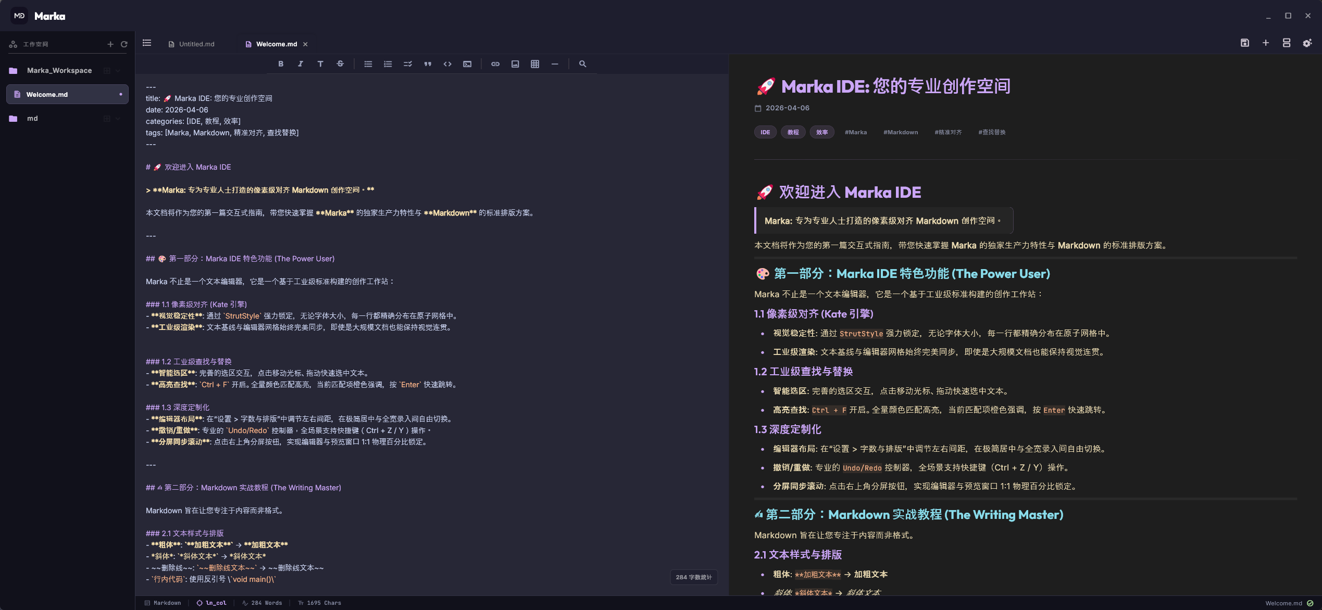Click the #Markdown tag
Screen dimensions: 1322x610
click(x=901, y=132)
